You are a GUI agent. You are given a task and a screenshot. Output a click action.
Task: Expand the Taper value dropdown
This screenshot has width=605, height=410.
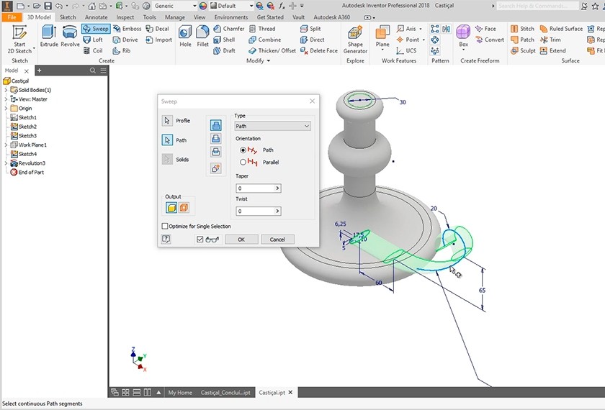(x=277, y=188)
